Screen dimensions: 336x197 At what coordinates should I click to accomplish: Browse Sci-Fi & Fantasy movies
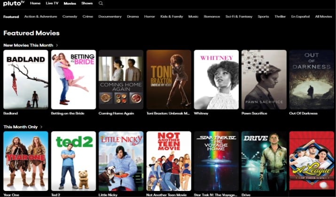(x=239, y=16)
